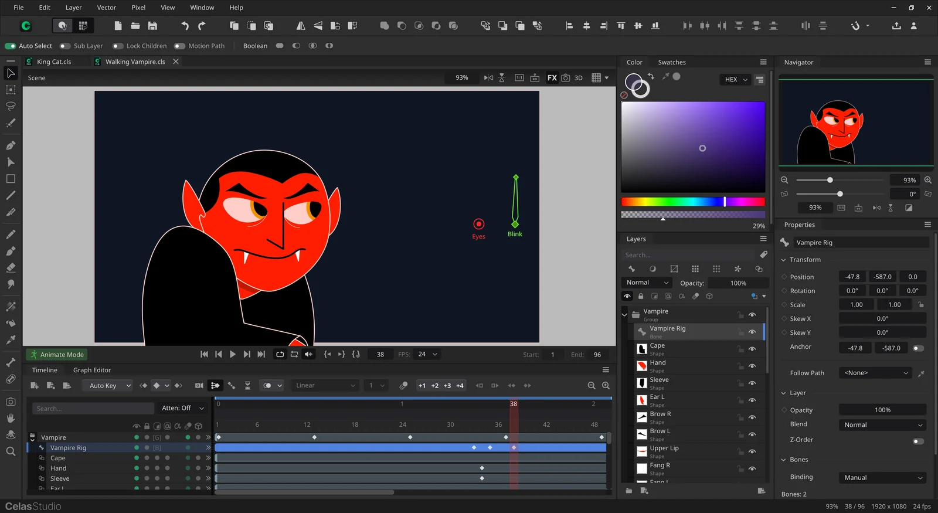The height and width of the screenshot is (513, 938).
Task: Select the Lasso tool in left toolbar
Action: 11,106
